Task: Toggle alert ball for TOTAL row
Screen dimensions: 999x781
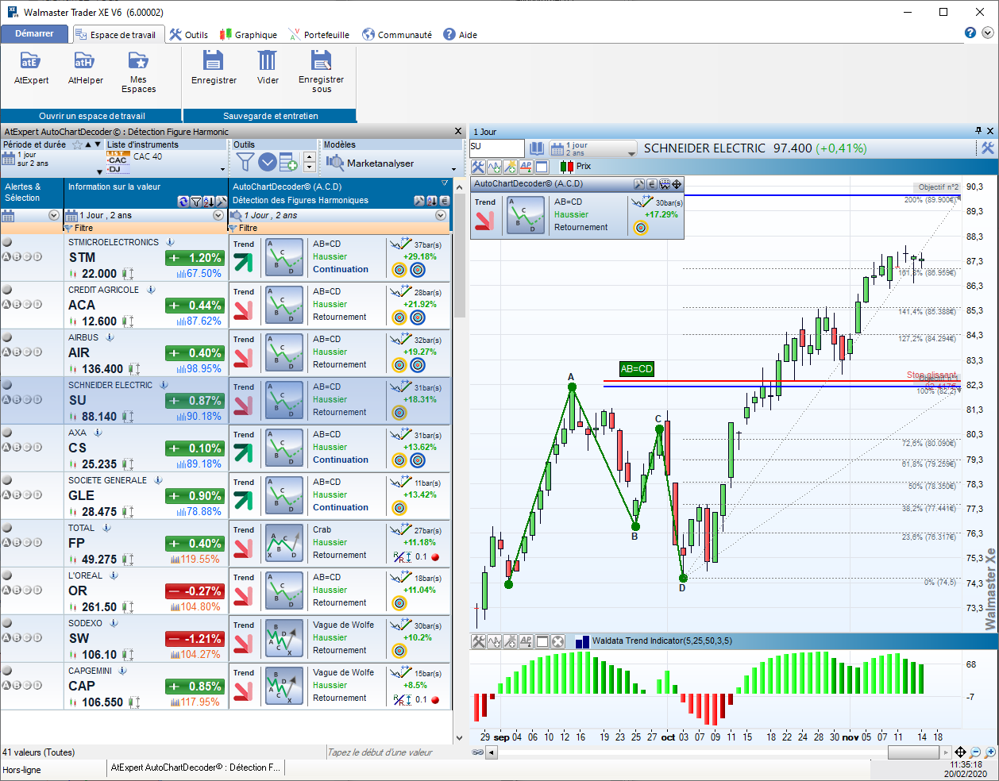Action: [x=7, y=528]
